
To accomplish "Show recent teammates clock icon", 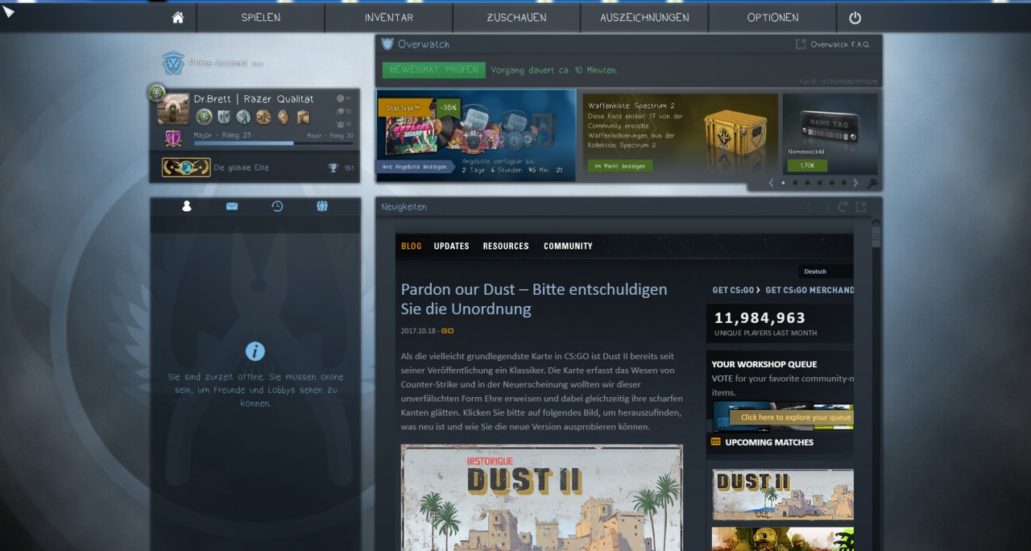I will [x=277, y=206].
